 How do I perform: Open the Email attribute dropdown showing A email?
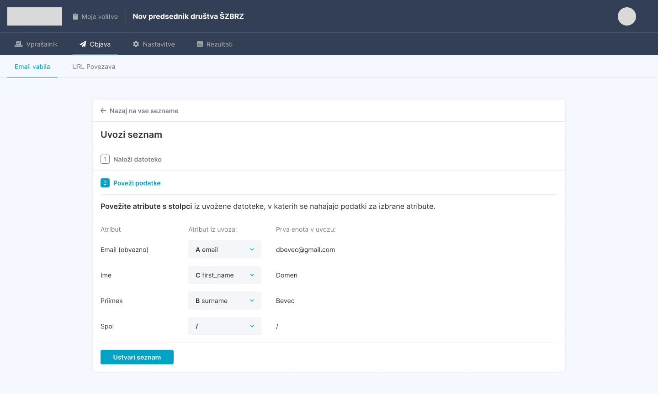(224, 249)
